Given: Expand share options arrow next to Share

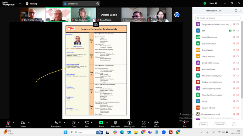Looking at the screenshot, I should (x=107, y=123).
